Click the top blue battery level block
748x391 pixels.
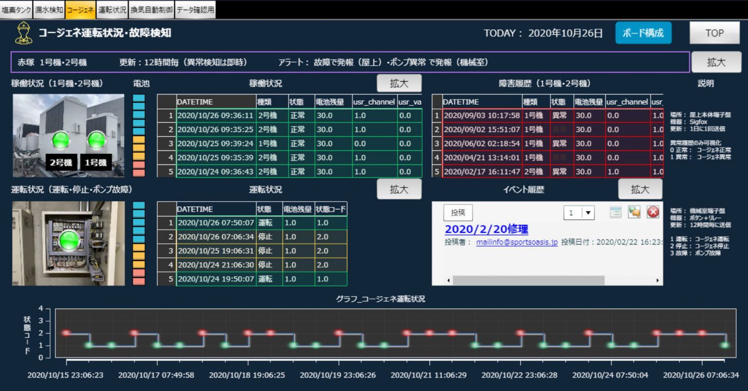tap(139, 98)
